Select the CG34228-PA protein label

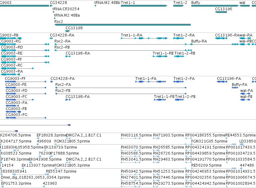click(63, 79)
